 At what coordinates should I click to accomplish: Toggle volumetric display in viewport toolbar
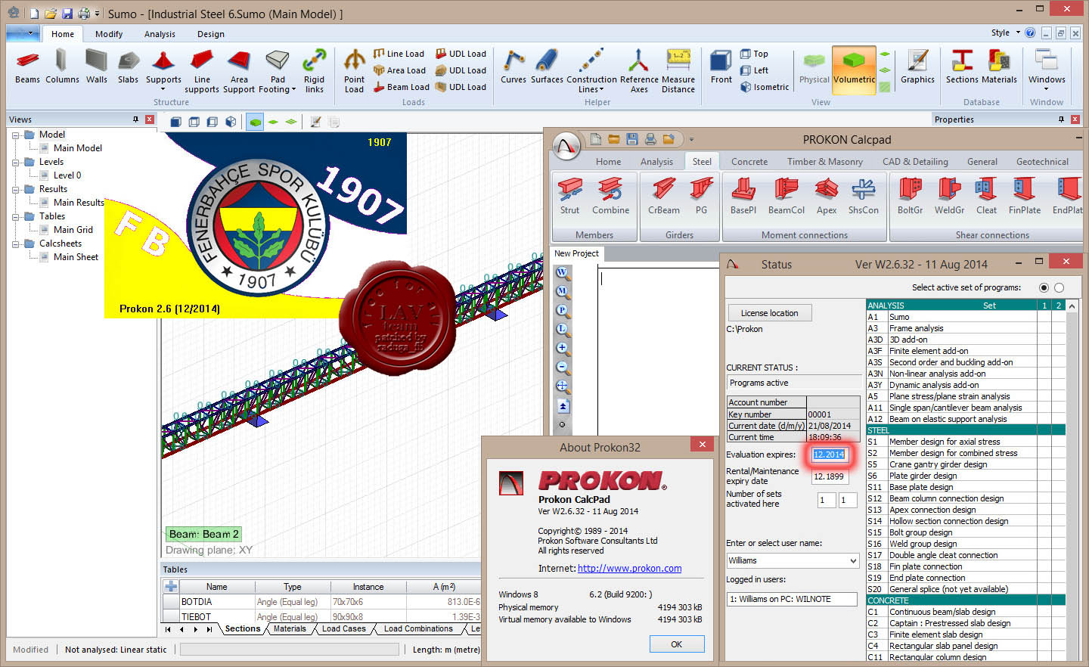click(x=255, y=122)
